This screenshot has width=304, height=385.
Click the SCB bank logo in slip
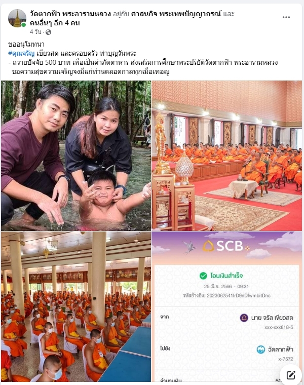tap(226, 246)
